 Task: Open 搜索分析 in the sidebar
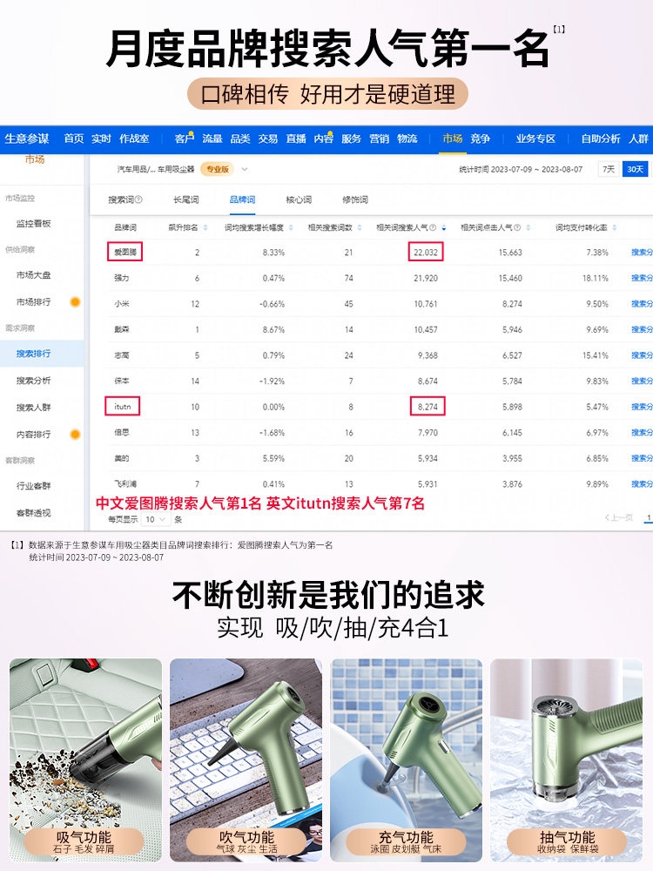(x=33, y=381)
